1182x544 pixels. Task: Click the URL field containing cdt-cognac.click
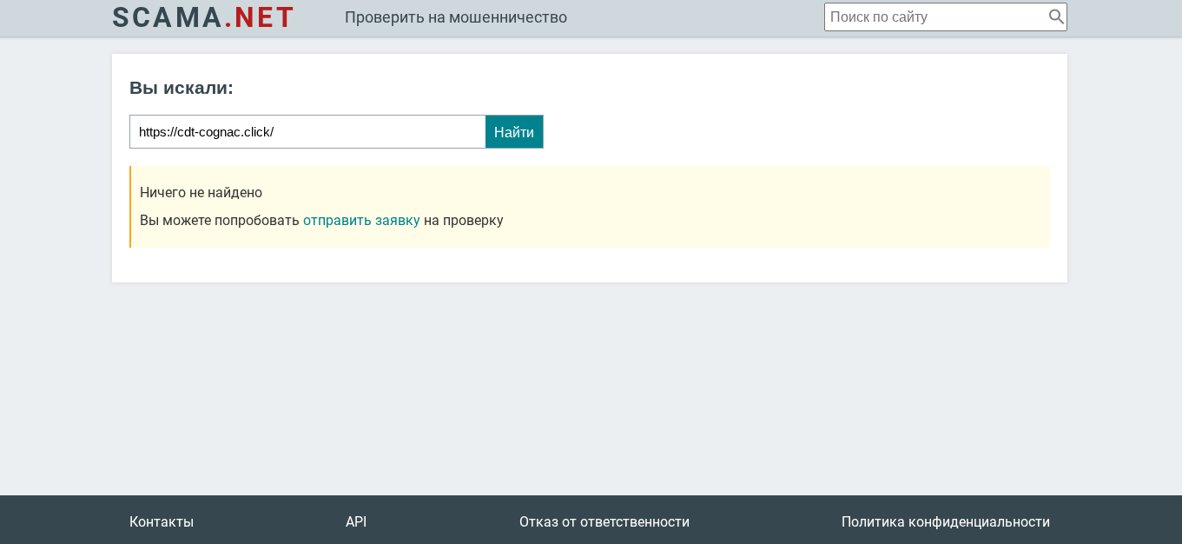[x=307, y=132]
